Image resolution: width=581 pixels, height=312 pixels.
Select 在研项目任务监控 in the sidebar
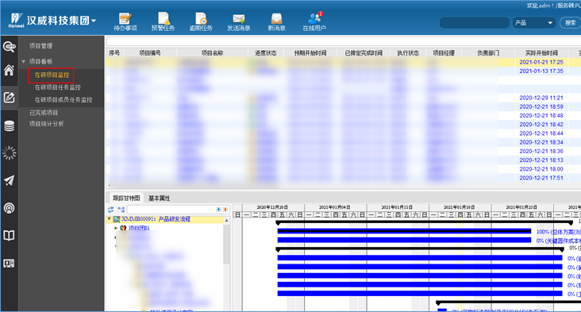point(57,87)
